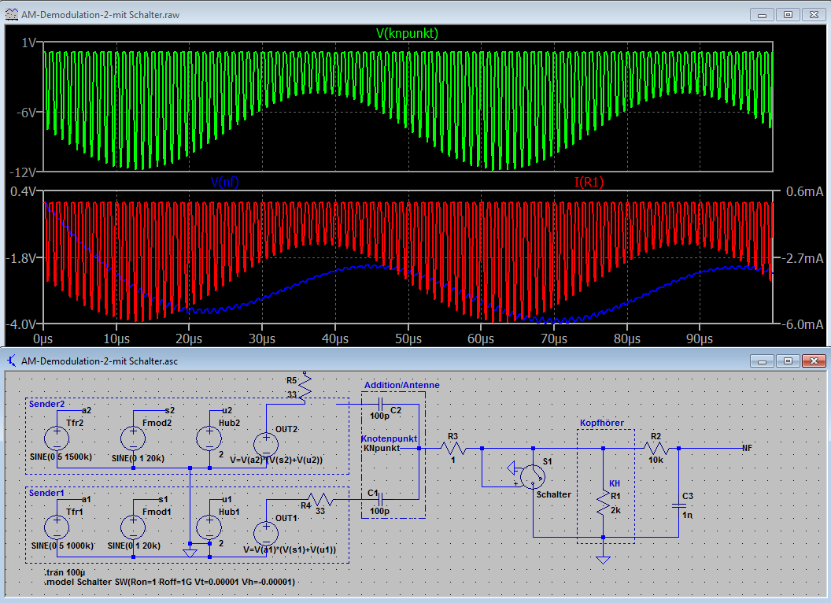Maximize the AM-Demodulation .raw waveform window
This screenshot has width=831, height=603.
coord(788,14)
